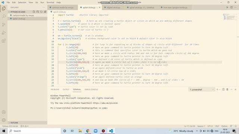The width and height of the screenshot is (239, 134).
Task: Switch to the OUTPUT panel tab
Action: tap(66, 89)
